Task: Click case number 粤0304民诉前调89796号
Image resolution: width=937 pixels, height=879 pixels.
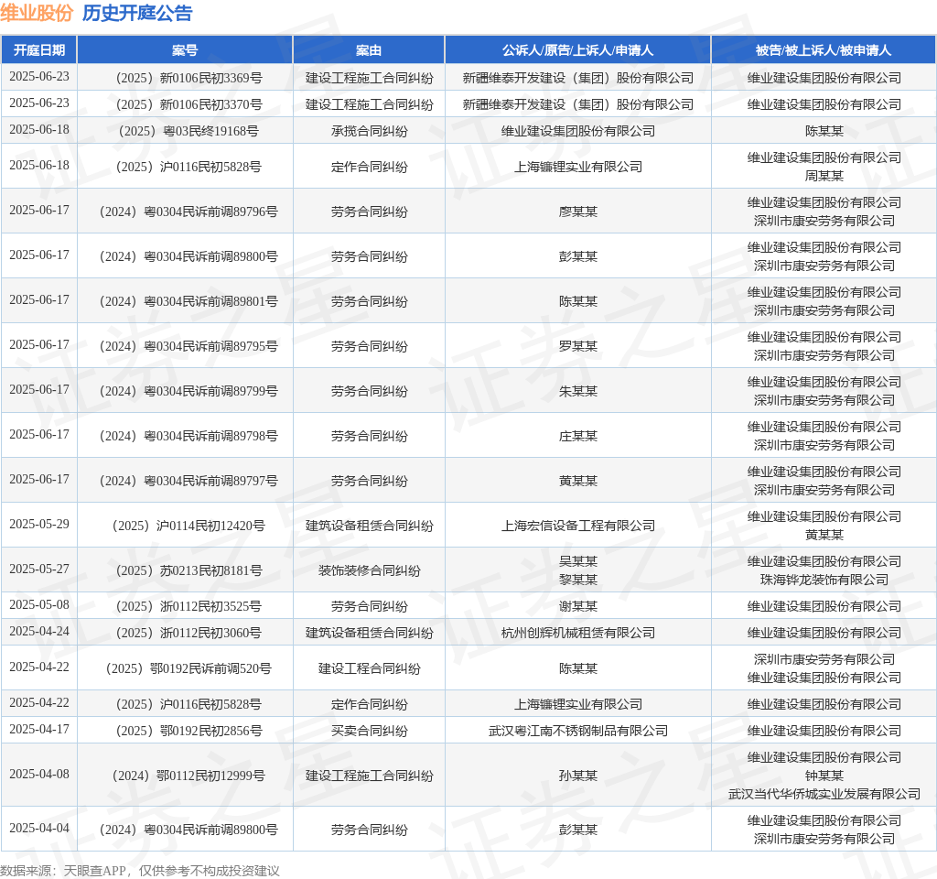Action: pos(188,212)
